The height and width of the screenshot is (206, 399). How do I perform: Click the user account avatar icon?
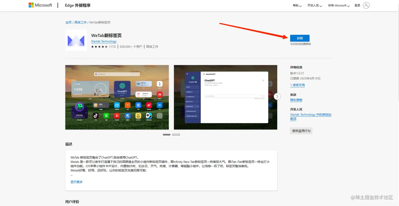coord(366,5)
